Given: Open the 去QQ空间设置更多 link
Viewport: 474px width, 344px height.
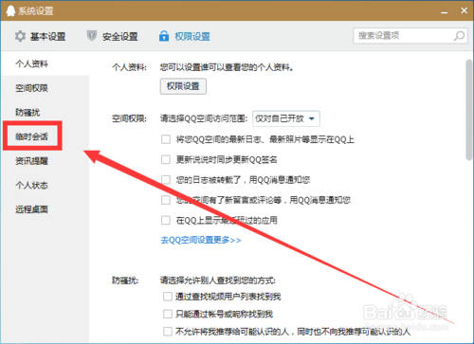Looking at the screenshot, I should coord(201,240).
